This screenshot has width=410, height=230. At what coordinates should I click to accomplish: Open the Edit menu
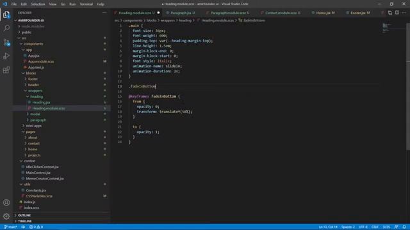[24, 4]
